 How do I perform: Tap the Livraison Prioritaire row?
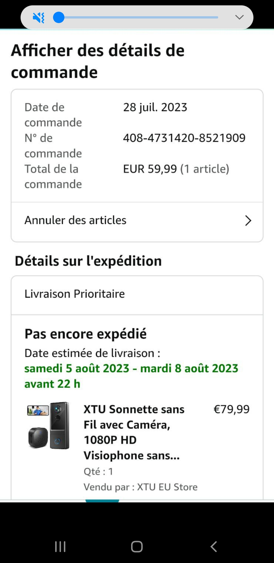75,294
